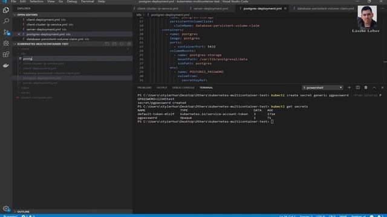The image size is (387, 217).
Task: Open the powershell terminal selector dropdown
Action: 322,87
